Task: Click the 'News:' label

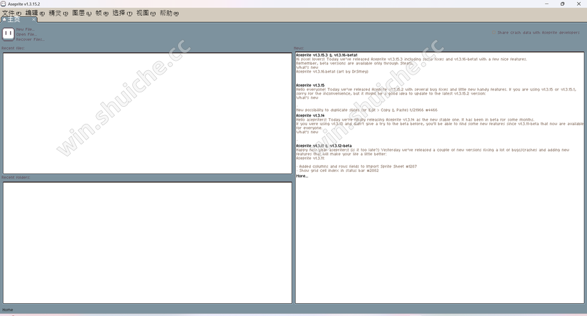Action: [299, 48]
